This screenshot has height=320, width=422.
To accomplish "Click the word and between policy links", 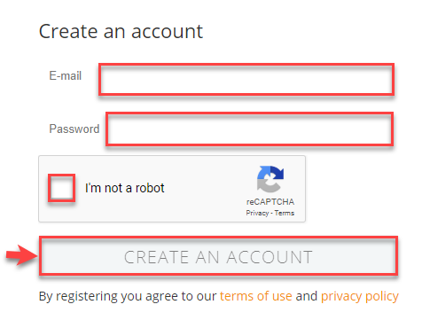I will tap(307, 296).
